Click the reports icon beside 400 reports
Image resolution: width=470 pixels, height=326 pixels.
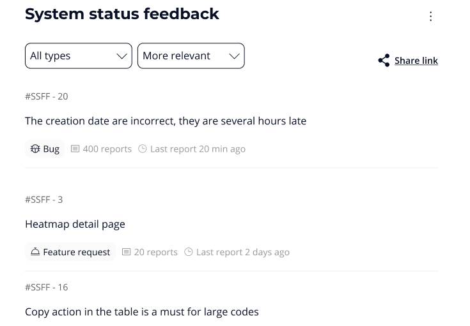75,149
